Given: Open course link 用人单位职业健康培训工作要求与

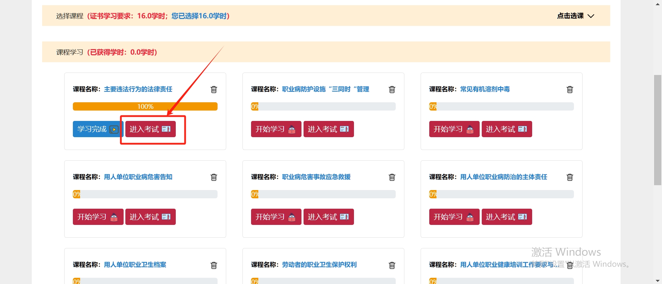Looking at the screenshot, I should pos(509,265).
